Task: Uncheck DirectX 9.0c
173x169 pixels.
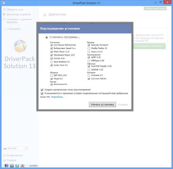Action: coord(52,59)
